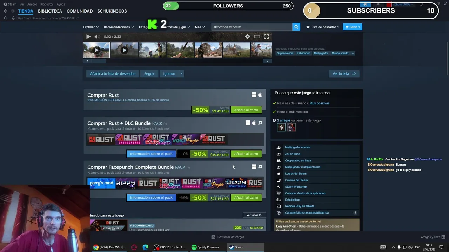This screenshot has height=252, width=449.
Task: Click the plus button to add tag
Action: [353, 53]
